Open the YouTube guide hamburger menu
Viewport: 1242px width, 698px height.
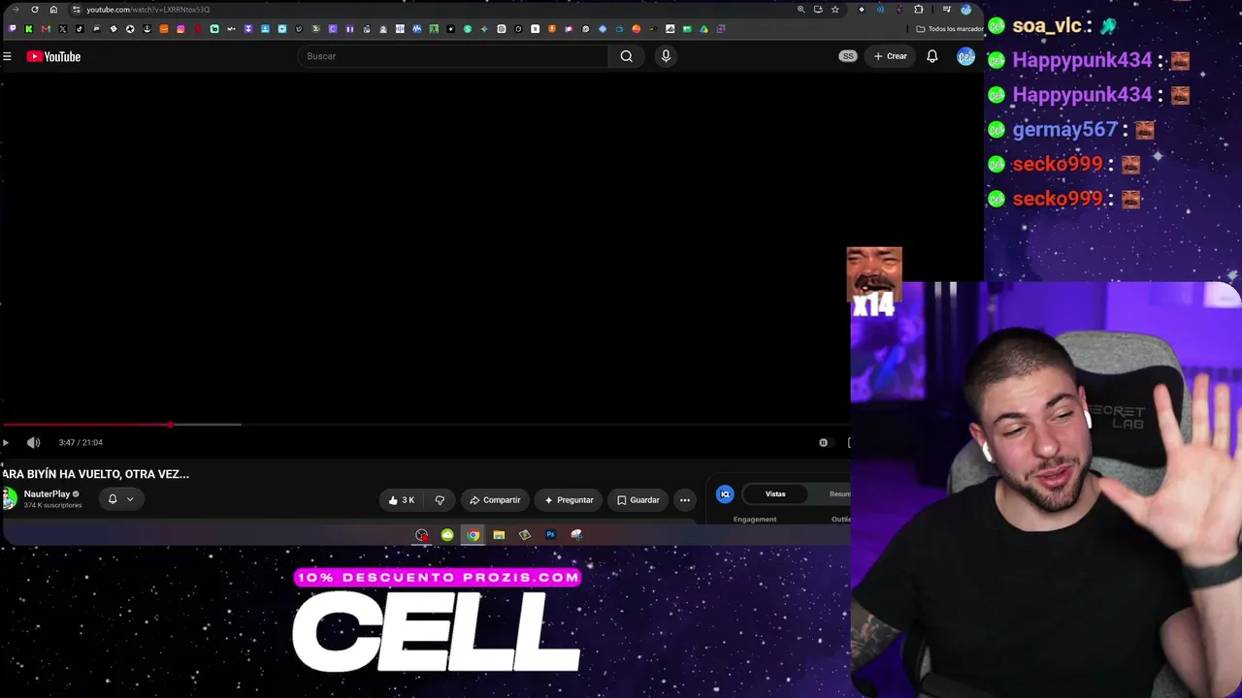point(7,56)
